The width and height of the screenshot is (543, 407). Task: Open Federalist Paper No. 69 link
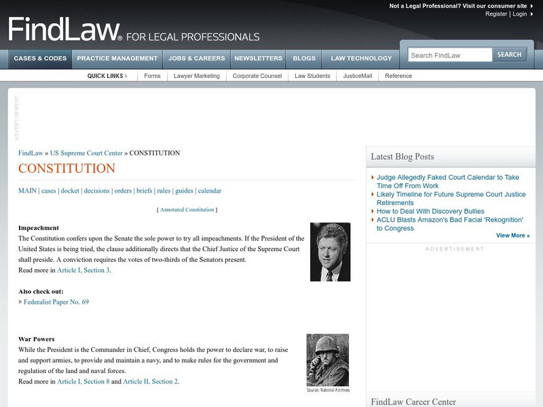pyautogui.click(x=56, y=302)
